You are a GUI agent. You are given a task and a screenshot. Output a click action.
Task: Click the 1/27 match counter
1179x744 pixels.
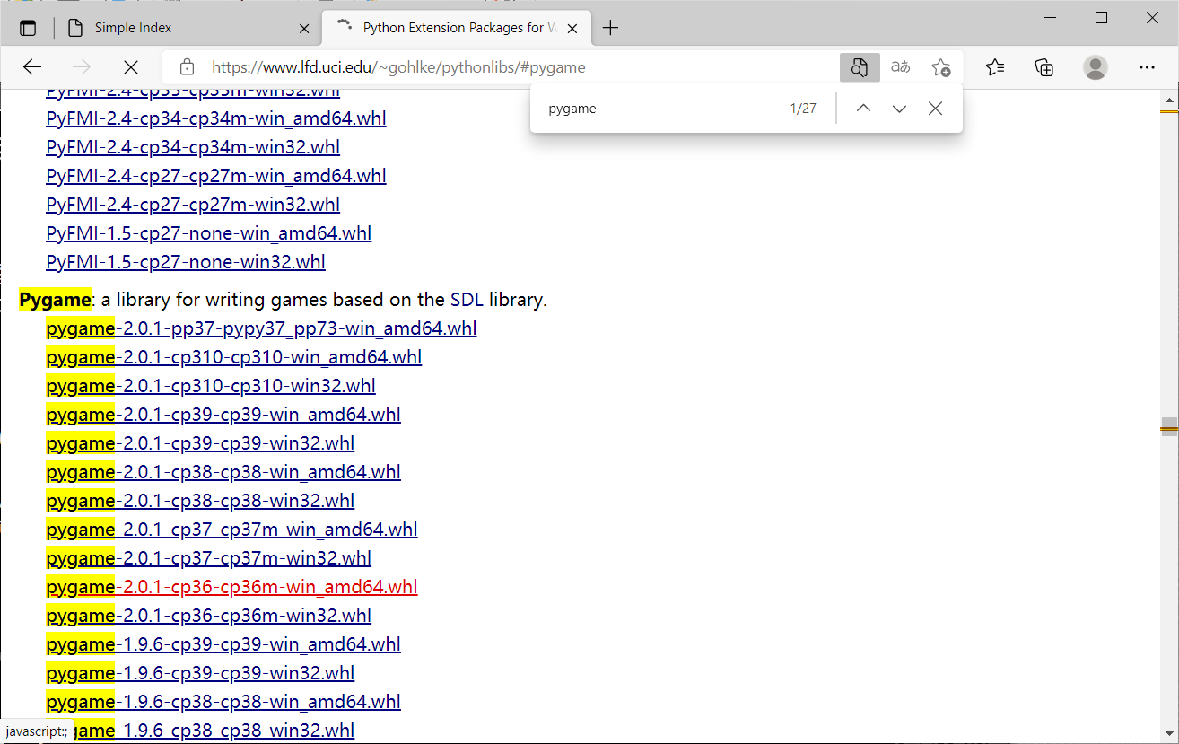coord(803,109)
